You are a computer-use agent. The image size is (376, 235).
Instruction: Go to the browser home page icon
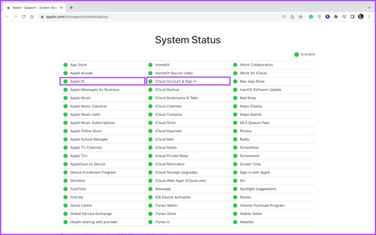tap(31, 17)
